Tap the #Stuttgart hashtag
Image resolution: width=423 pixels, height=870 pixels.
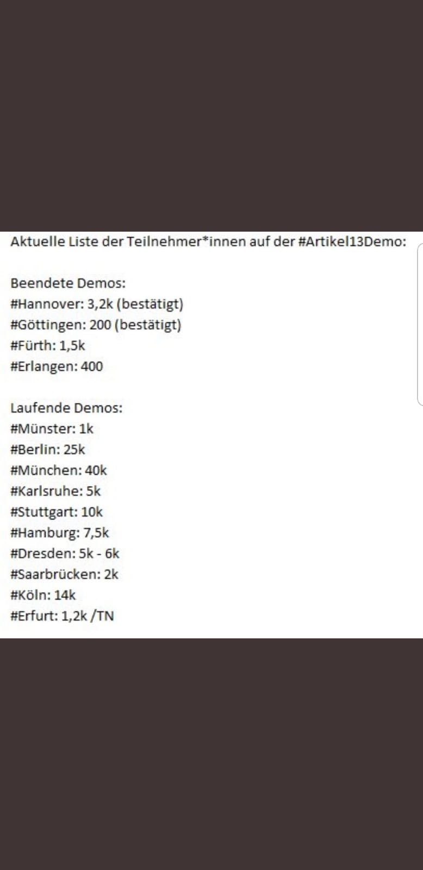pos(43,512)
